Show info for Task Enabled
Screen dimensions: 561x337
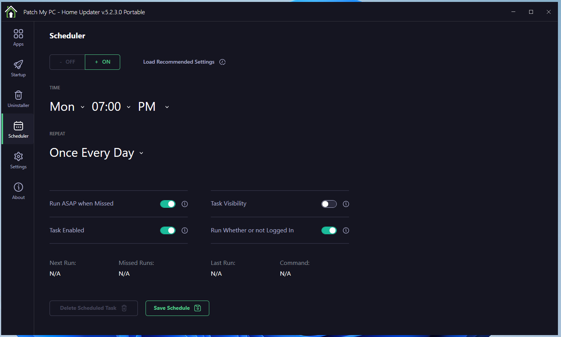185,230
